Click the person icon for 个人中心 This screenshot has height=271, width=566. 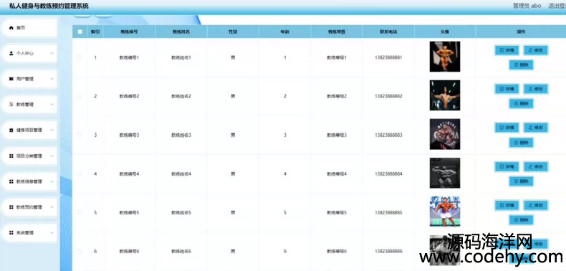pos(11,54)
